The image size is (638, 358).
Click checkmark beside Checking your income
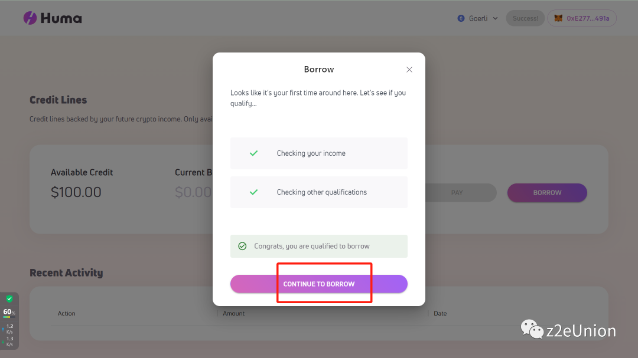pos(253,153)
